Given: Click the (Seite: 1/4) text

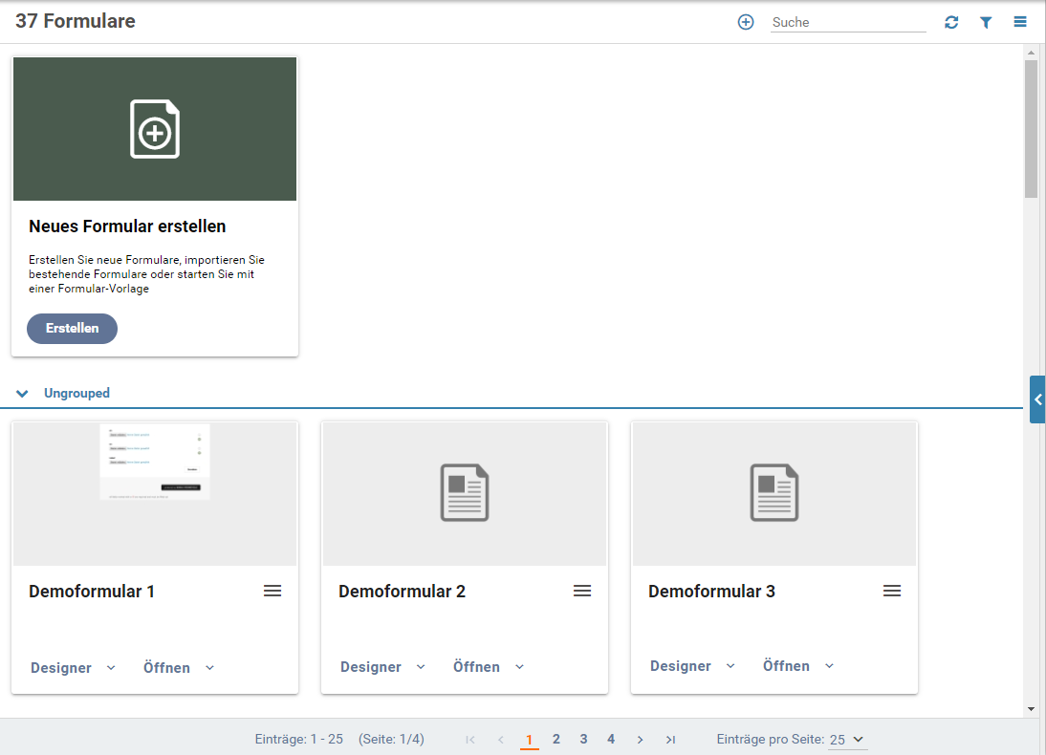Looking at the screenshot, I should tap(392, 739).
